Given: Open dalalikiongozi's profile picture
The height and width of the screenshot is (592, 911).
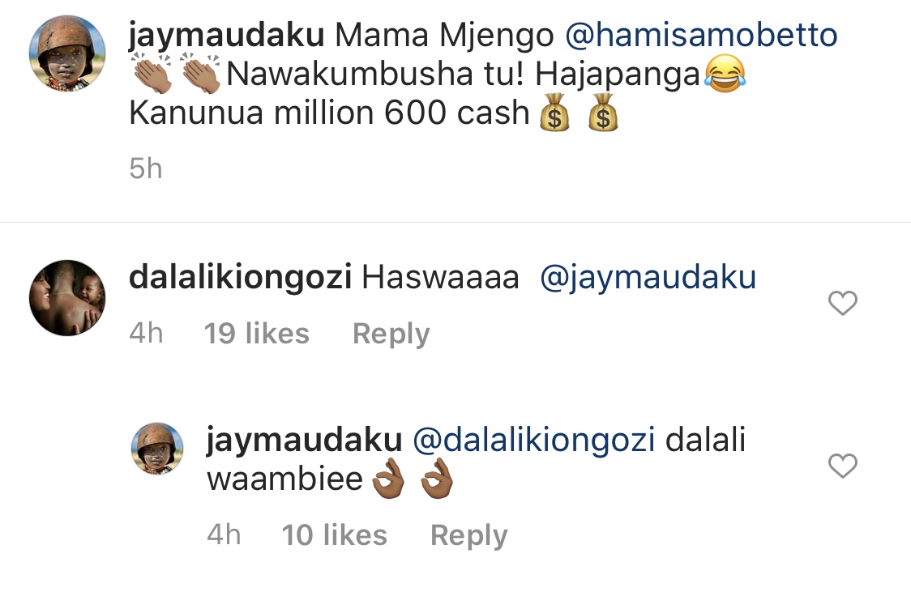Looking at the screenshot, I should [67, 298].
